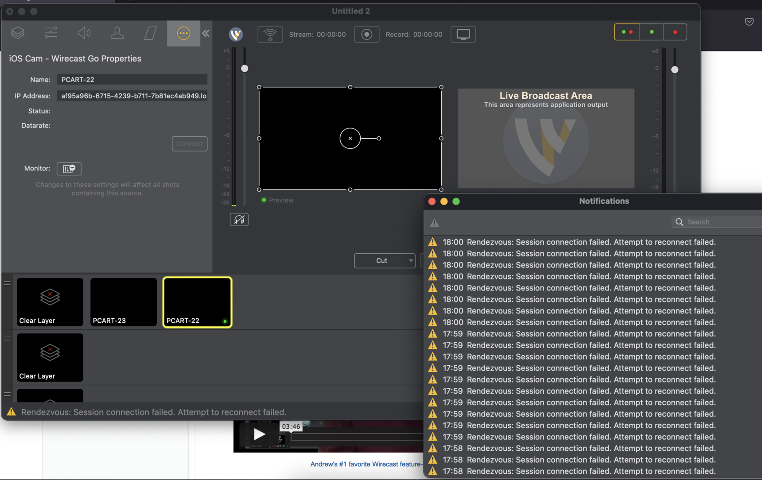The image size is (762, 480).
Task: Open the external display monitor icon
Action: coord(463,34)
